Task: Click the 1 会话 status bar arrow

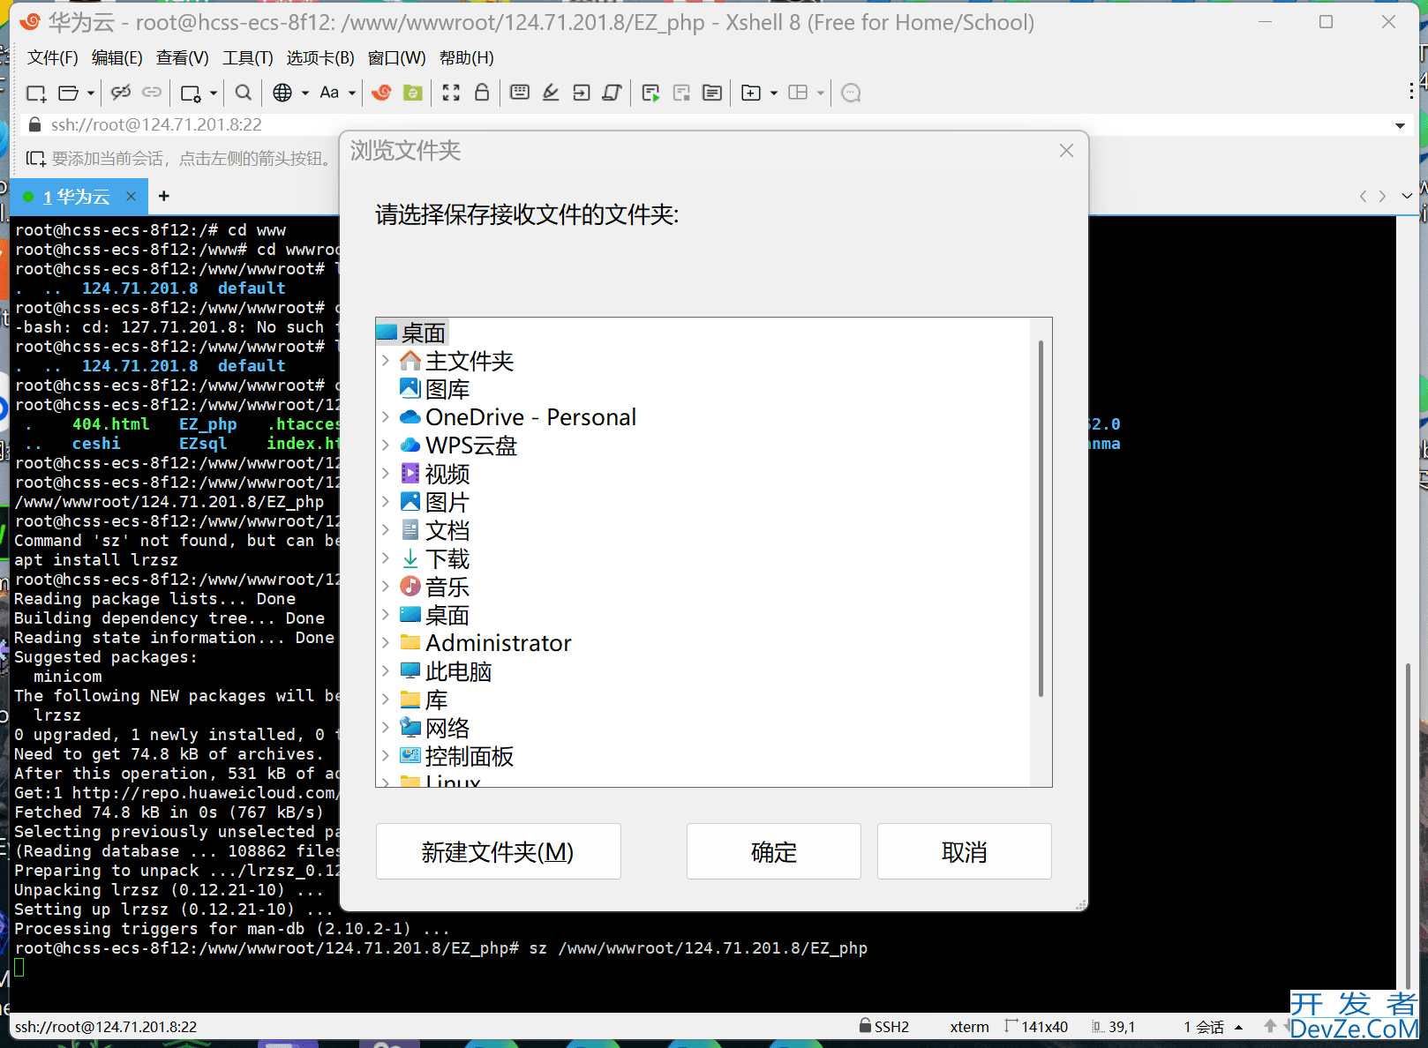Action: pyautogui.click(x=1238, y=1027)
